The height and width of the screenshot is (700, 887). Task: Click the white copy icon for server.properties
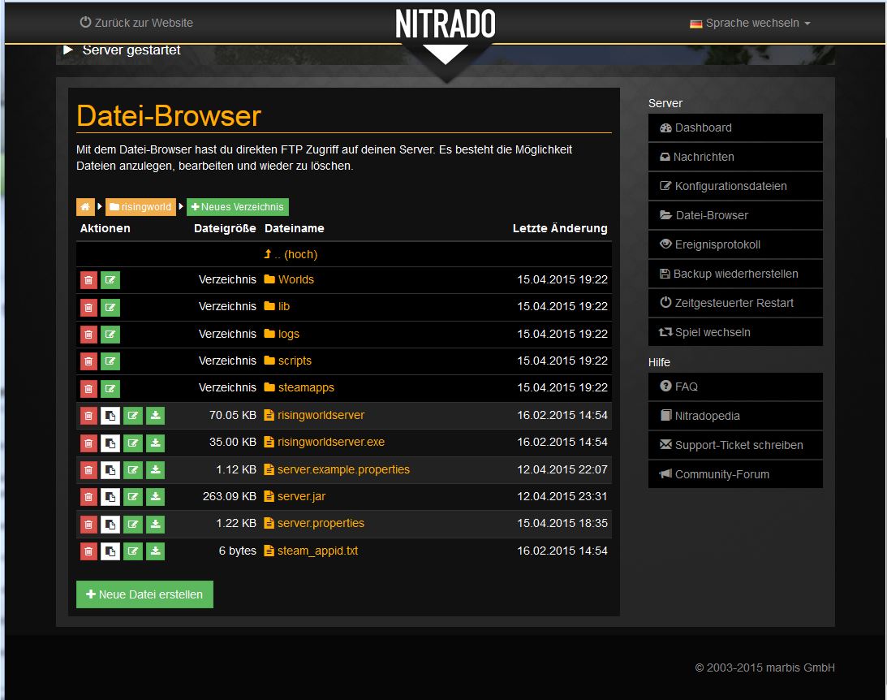point(110,524)
